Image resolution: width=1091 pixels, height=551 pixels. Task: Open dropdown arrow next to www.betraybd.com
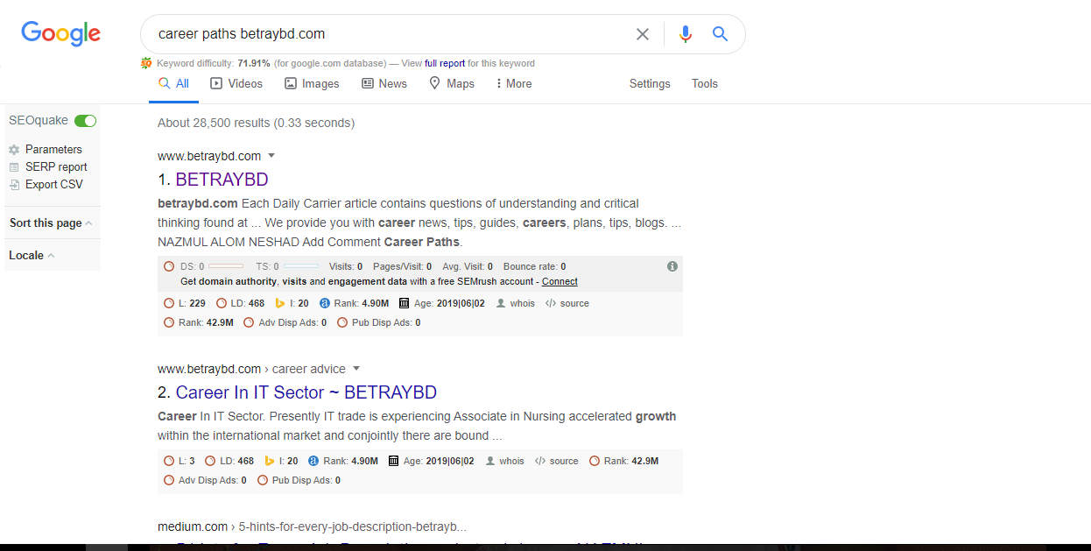click(x=271, y=156)
